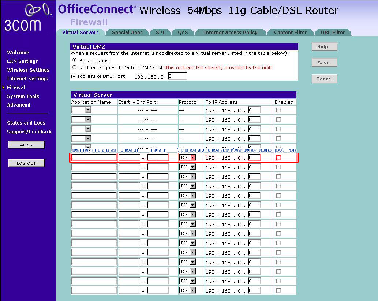Select the Block request radio button
Screen dimensions: 378x301
tap(75, 60)
